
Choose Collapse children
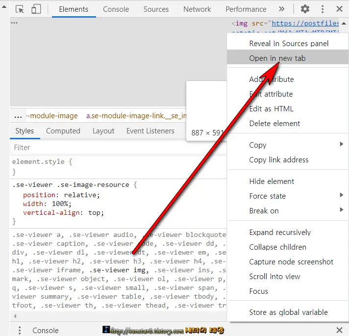288,247
